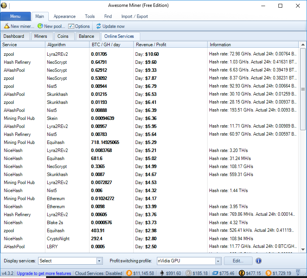
Task: Sort by the Information column header
Action: coord(253,45)
